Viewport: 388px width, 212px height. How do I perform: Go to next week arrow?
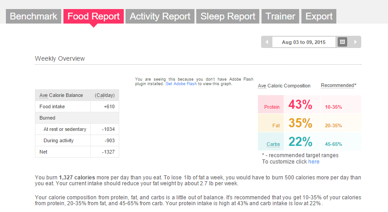tap(355, 42)
